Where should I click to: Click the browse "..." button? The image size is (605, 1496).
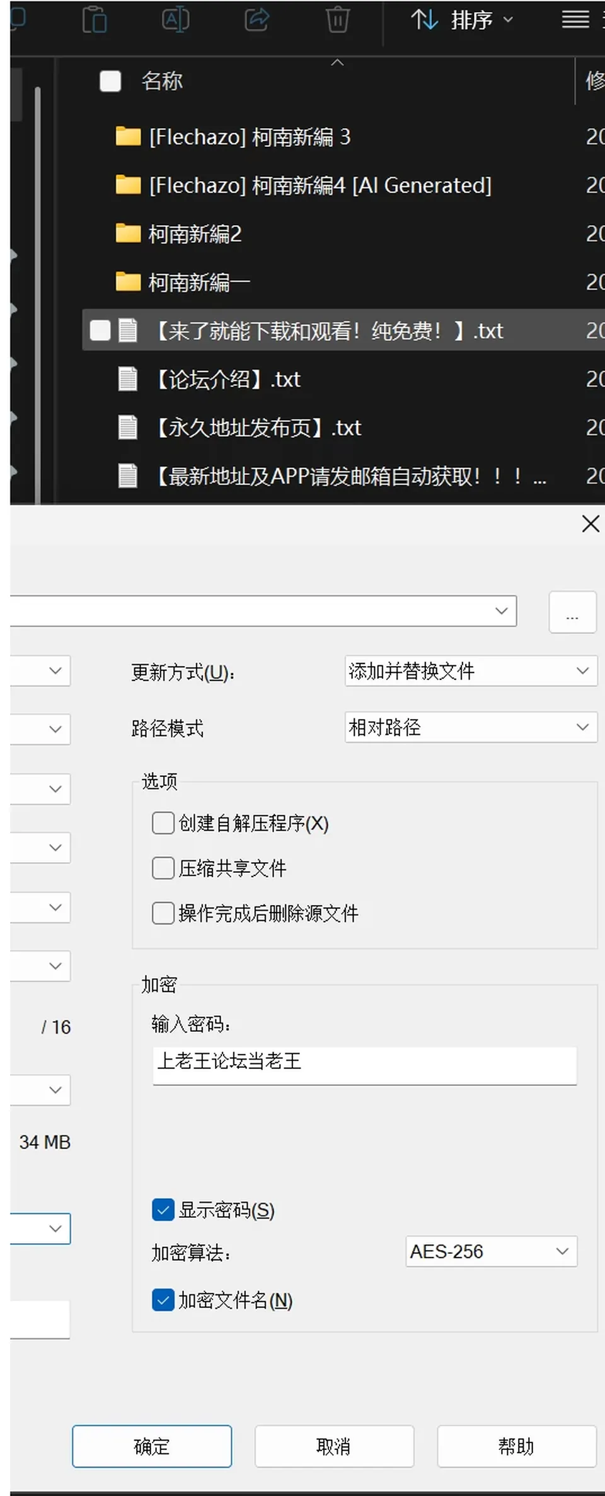[x=572, y=612]
